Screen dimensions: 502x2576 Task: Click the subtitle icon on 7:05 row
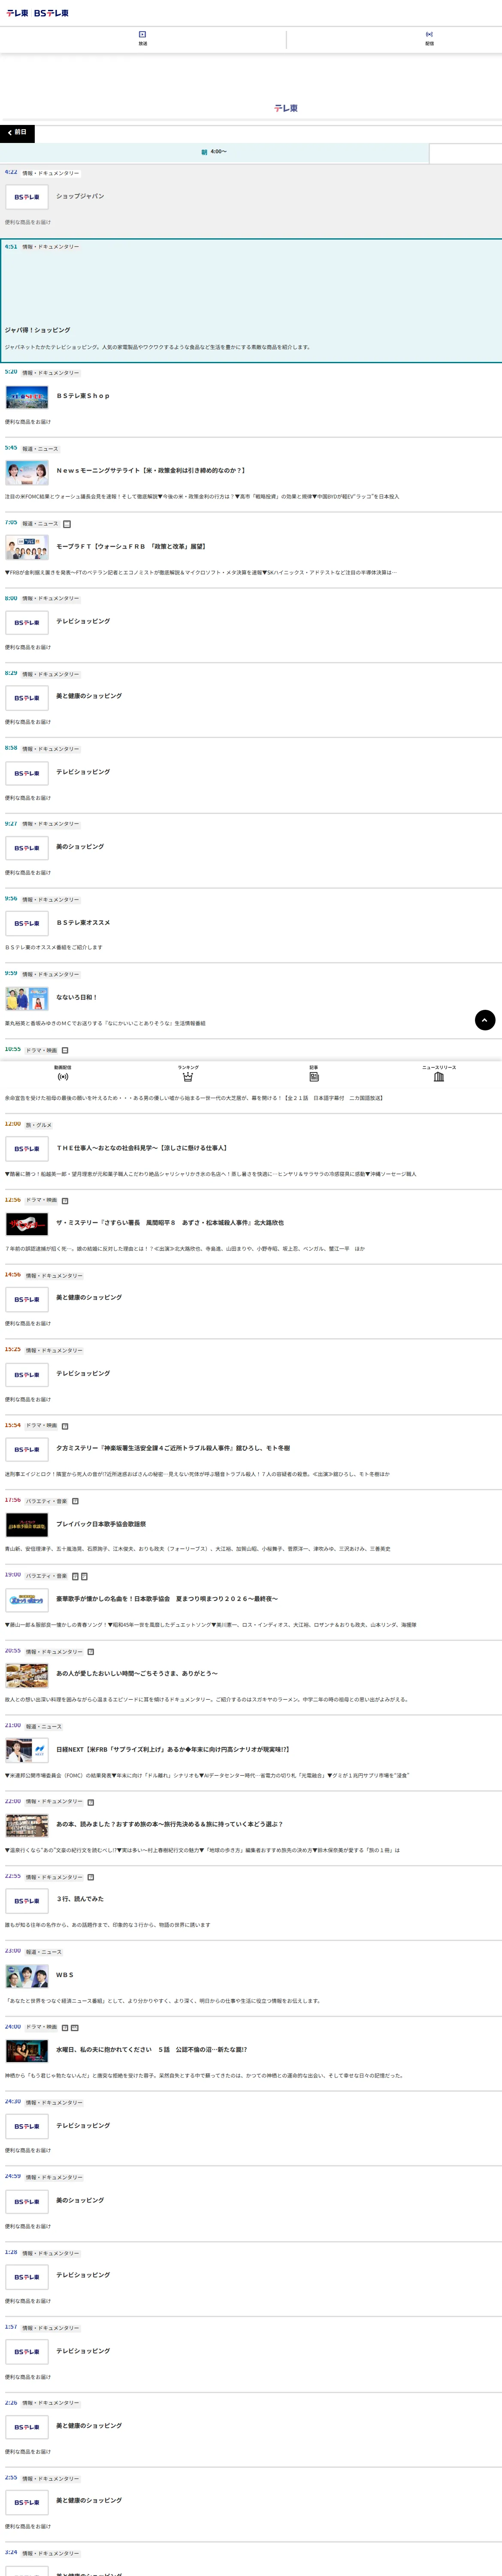click(x=67, y=524)
